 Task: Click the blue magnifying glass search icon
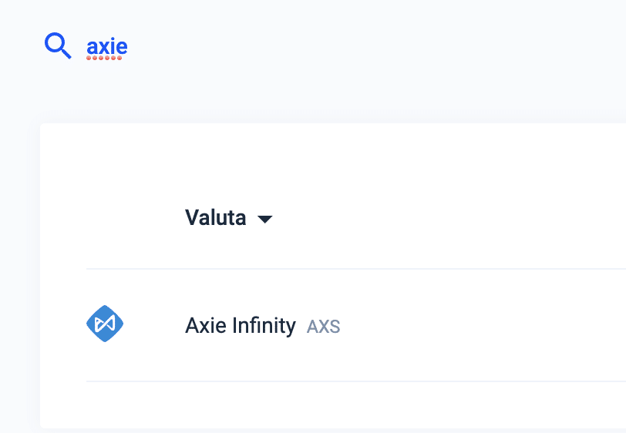(x=58, y=46)
